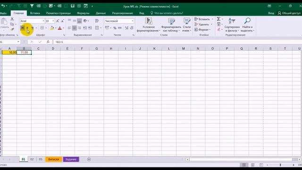Image resolution: width=302 pixels, height=170 pixels.
Task: Click the filter funnel icon in quick access toolbar
Action: 32,6
